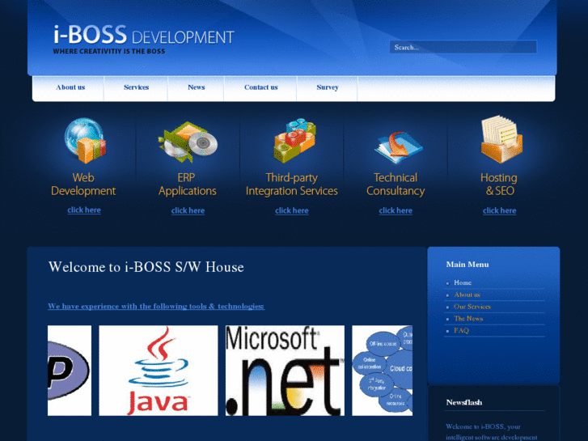Select Our Services in the Main Menu

point(472,307)
